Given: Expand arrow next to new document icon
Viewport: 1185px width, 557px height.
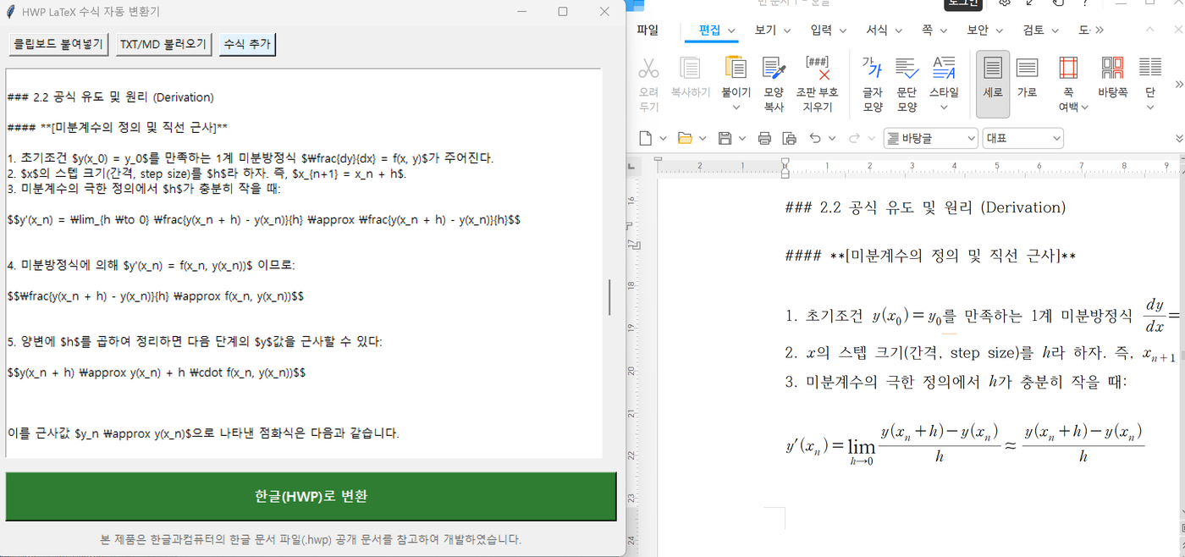Looking at the screenshot, I should pos(663,138).
